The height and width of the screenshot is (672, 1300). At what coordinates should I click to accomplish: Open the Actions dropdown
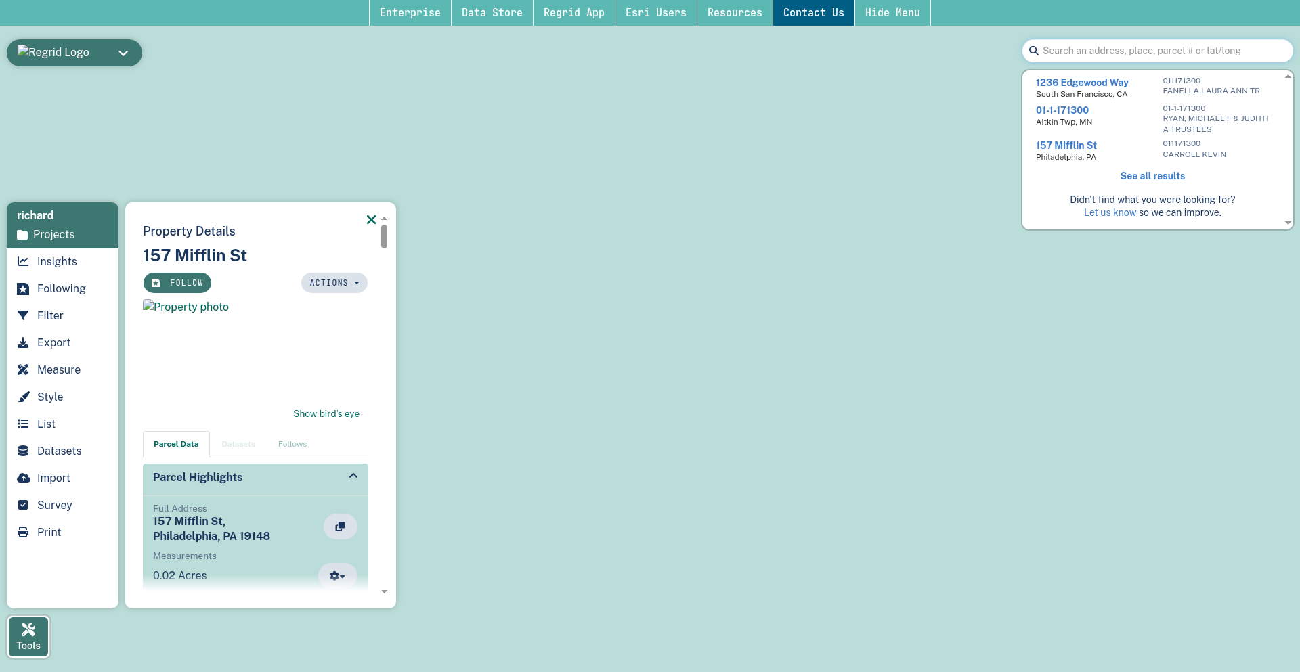[334, 283]
